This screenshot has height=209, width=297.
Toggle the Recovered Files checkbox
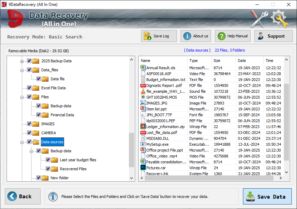[x=48, y=169]
